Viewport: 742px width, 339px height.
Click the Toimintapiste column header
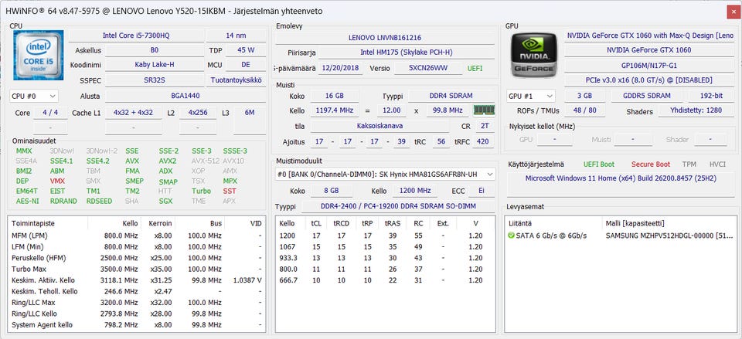pyautogui.click(x=47, y=223)
